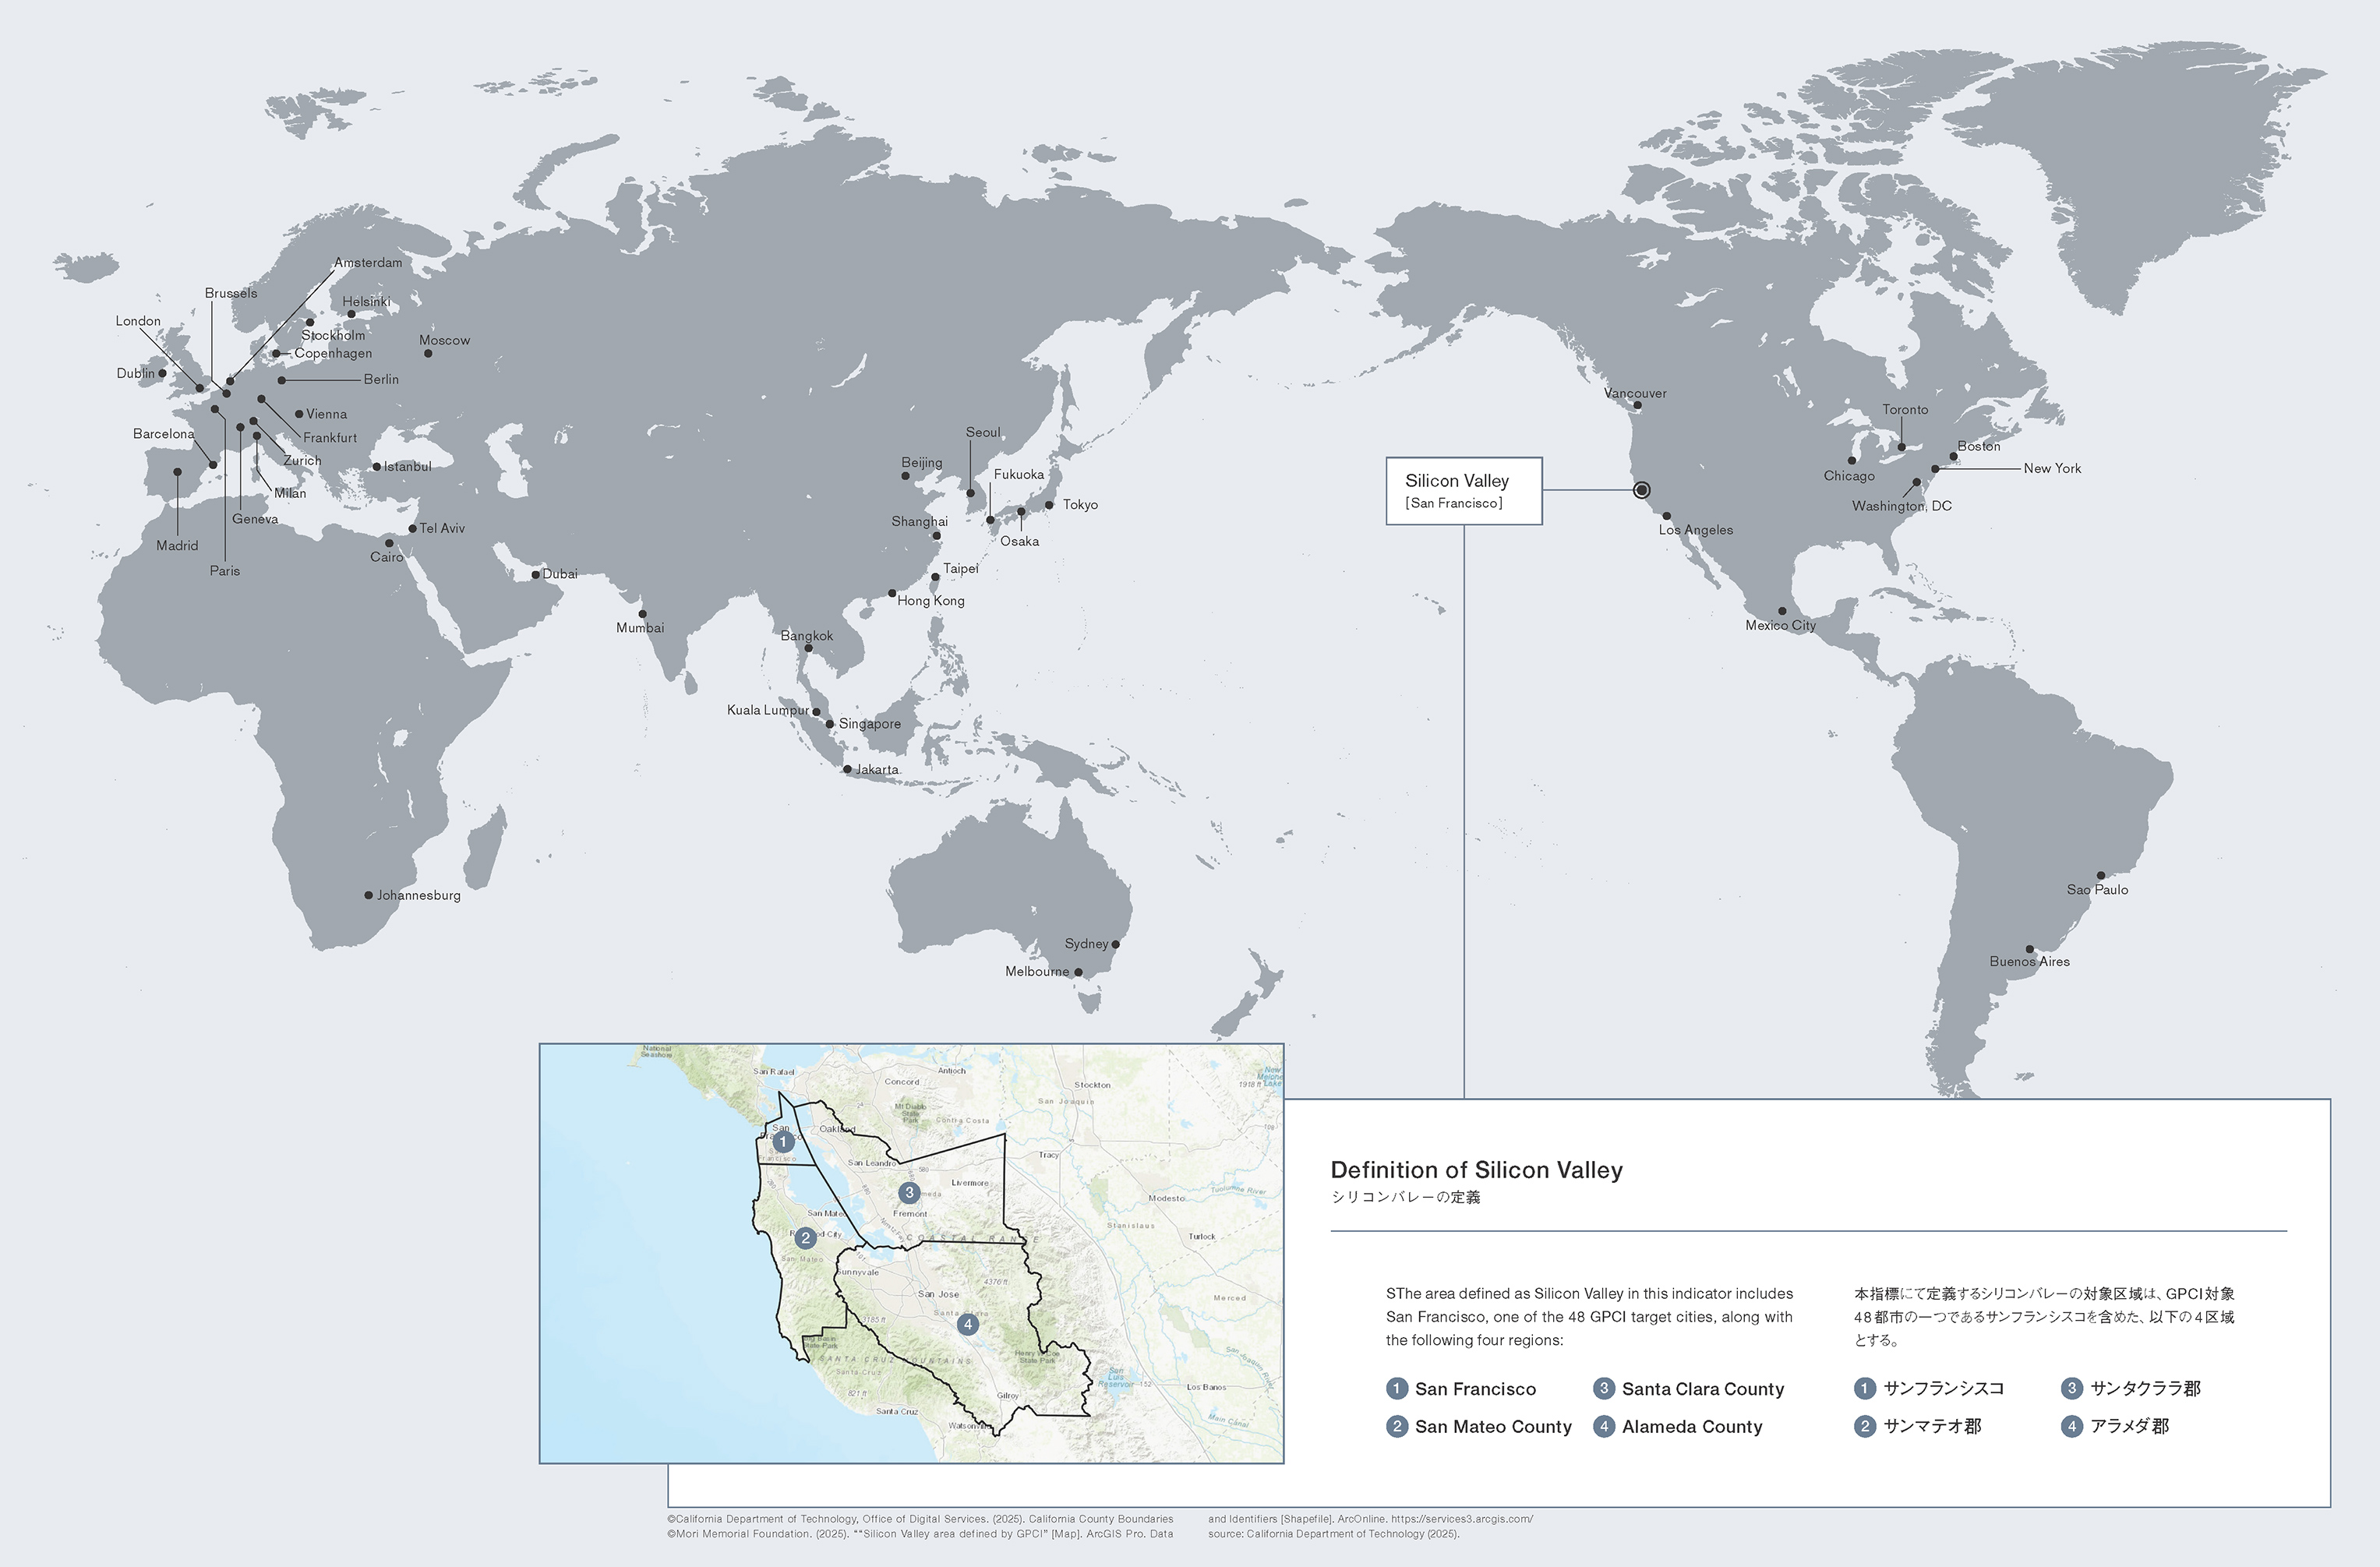Click the Johannesburg city dot
This screenshot has height=1567, width=2380.
coord(368,895)
